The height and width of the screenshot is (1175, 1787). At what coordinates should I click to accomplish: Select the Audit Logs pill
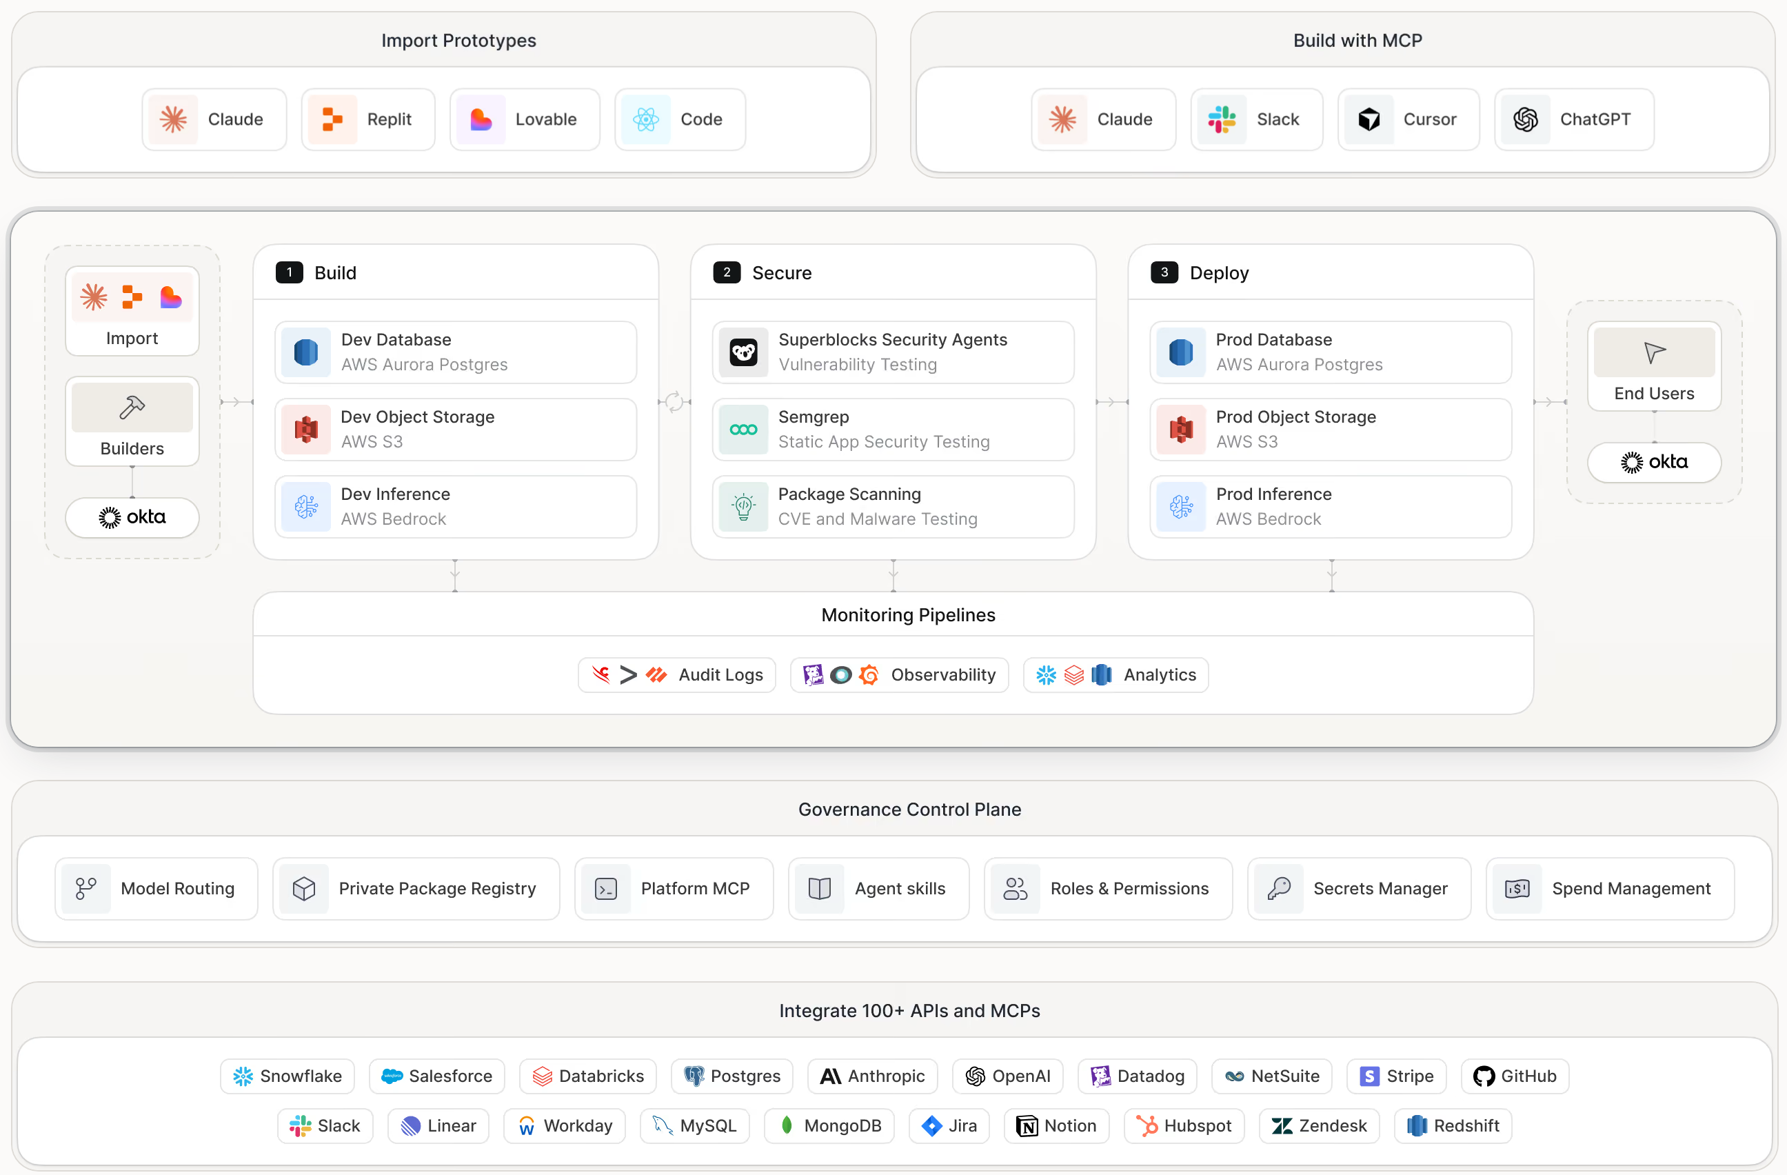pyautogui.click(x=676, y=675)
